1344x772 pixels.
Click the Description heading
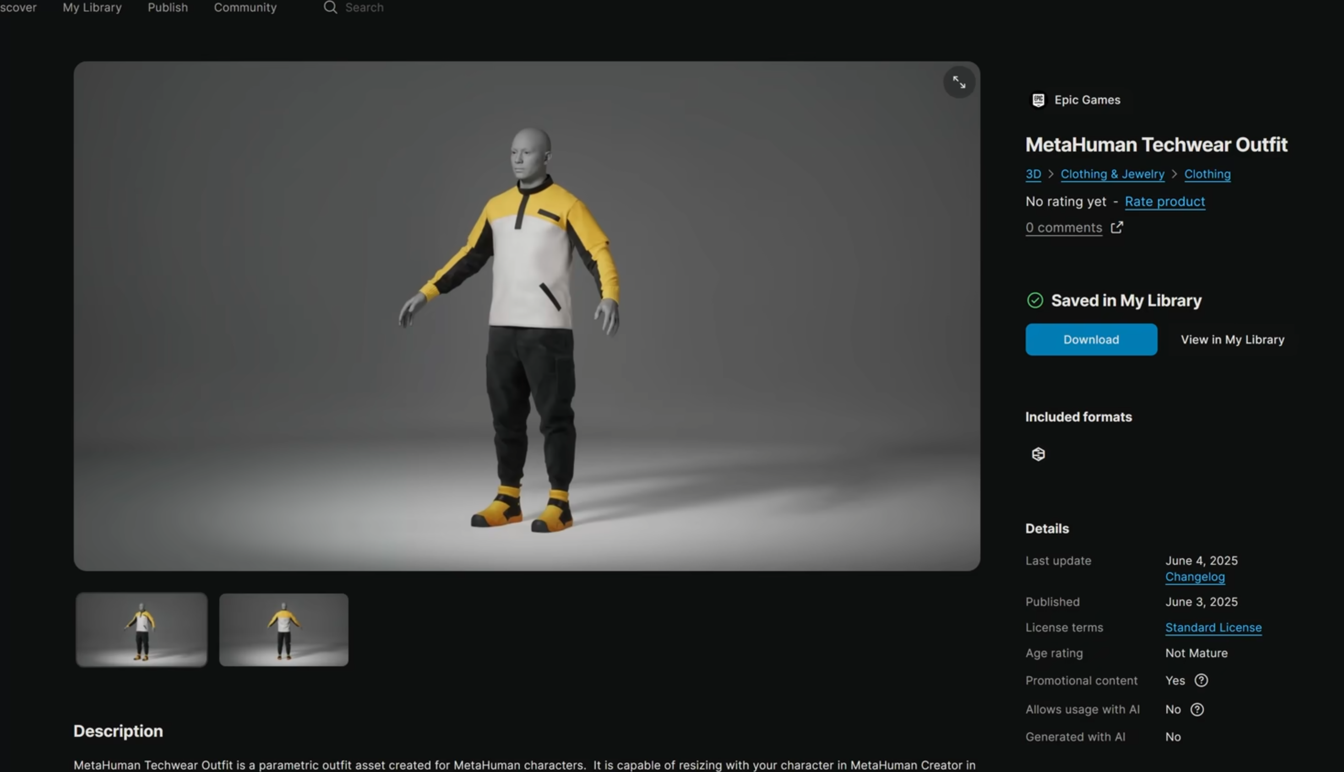(x=118, y=732)
